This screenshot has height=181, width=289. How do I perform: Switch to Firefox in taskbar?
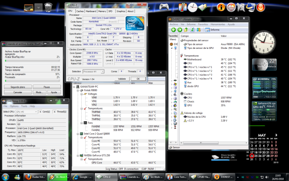[x=35, y=177]
